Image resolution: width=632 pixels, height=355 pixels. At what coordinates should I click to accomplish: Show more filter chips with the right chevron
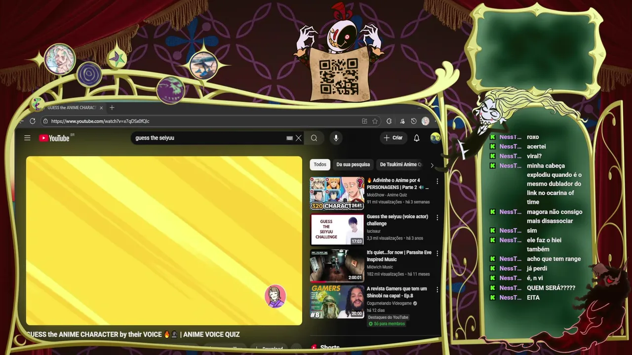432,165
